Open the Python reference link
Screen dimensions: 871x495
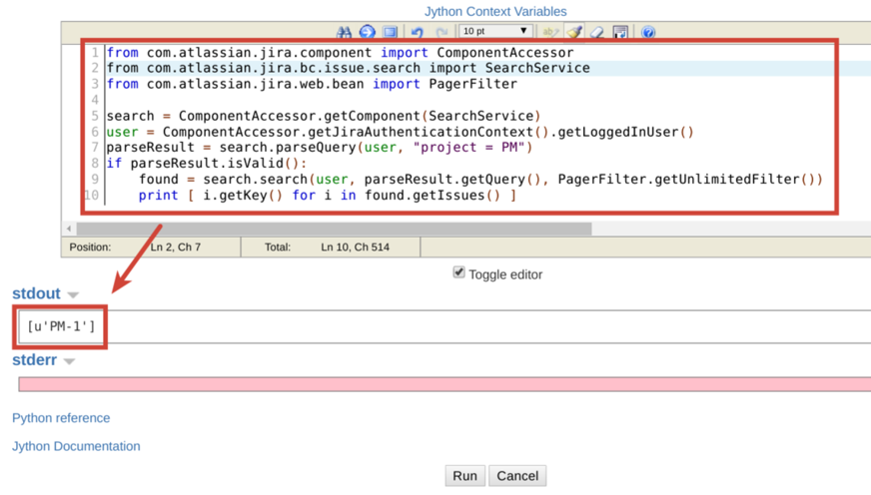click(x=61, y=418)
